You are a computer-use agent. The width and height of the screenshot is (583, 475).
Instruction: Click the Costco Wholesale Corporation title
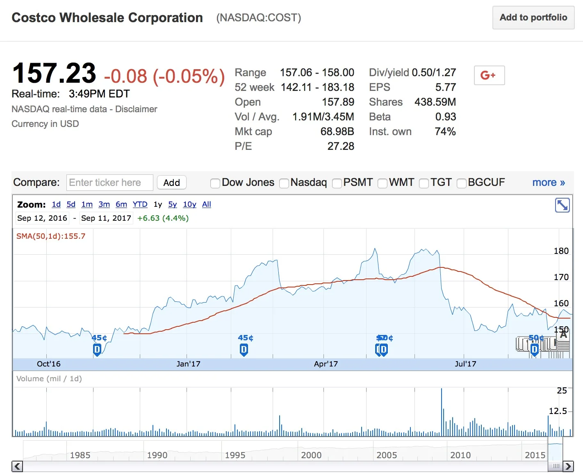107,18
